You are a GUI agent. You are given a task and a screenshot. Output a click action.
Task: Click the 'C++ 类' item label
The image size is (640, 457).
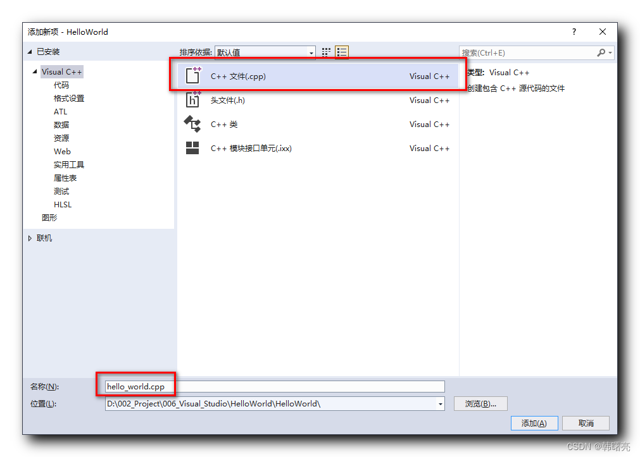coord(224,125)
